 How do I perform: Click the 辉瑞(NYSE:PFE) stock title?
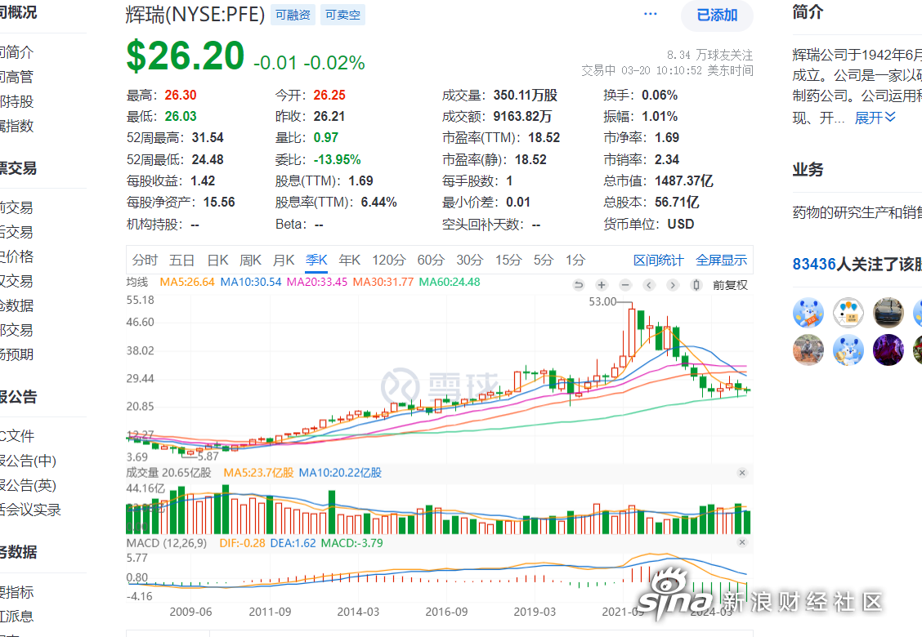point(195,15)
